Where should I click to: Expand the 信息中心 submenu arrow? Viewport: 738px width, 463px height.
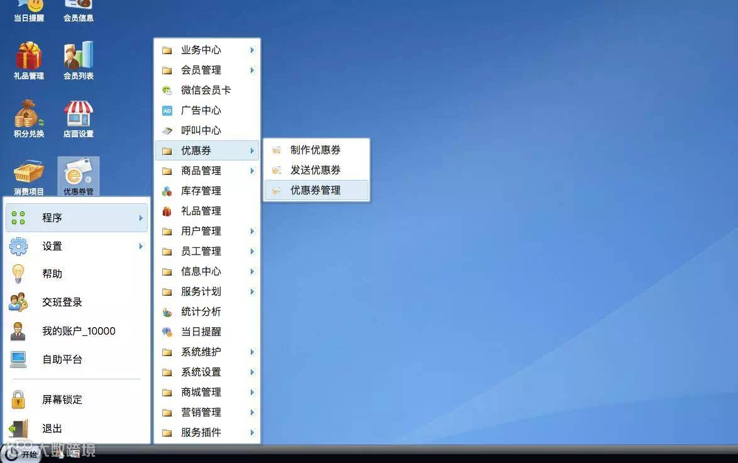point(252,271)
